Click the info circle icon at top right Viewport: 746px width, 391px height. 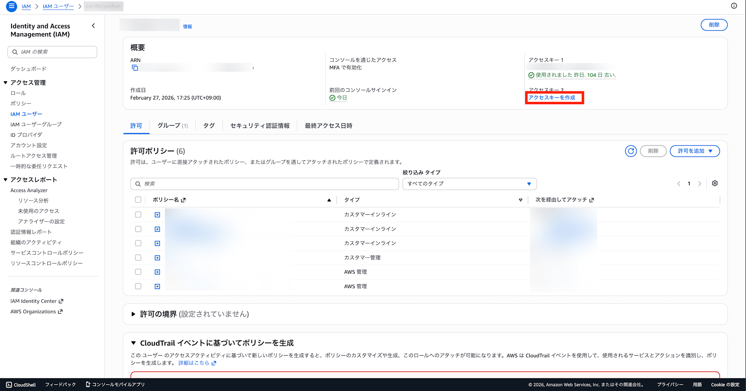734,6
